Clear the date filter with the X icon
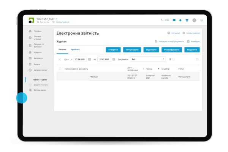 [x=59, y=59]
